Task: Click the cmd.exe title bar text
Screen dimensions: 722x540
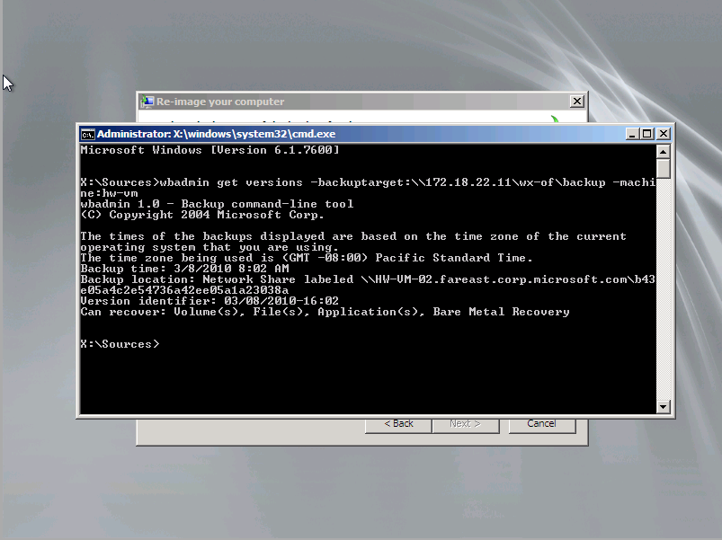Action: (x=217, y=134)
